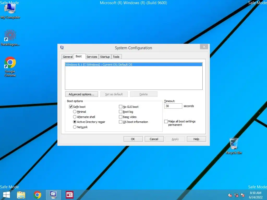Click System Configuration title bar icon
The image size is (267, 200).
tap(62, 48)
